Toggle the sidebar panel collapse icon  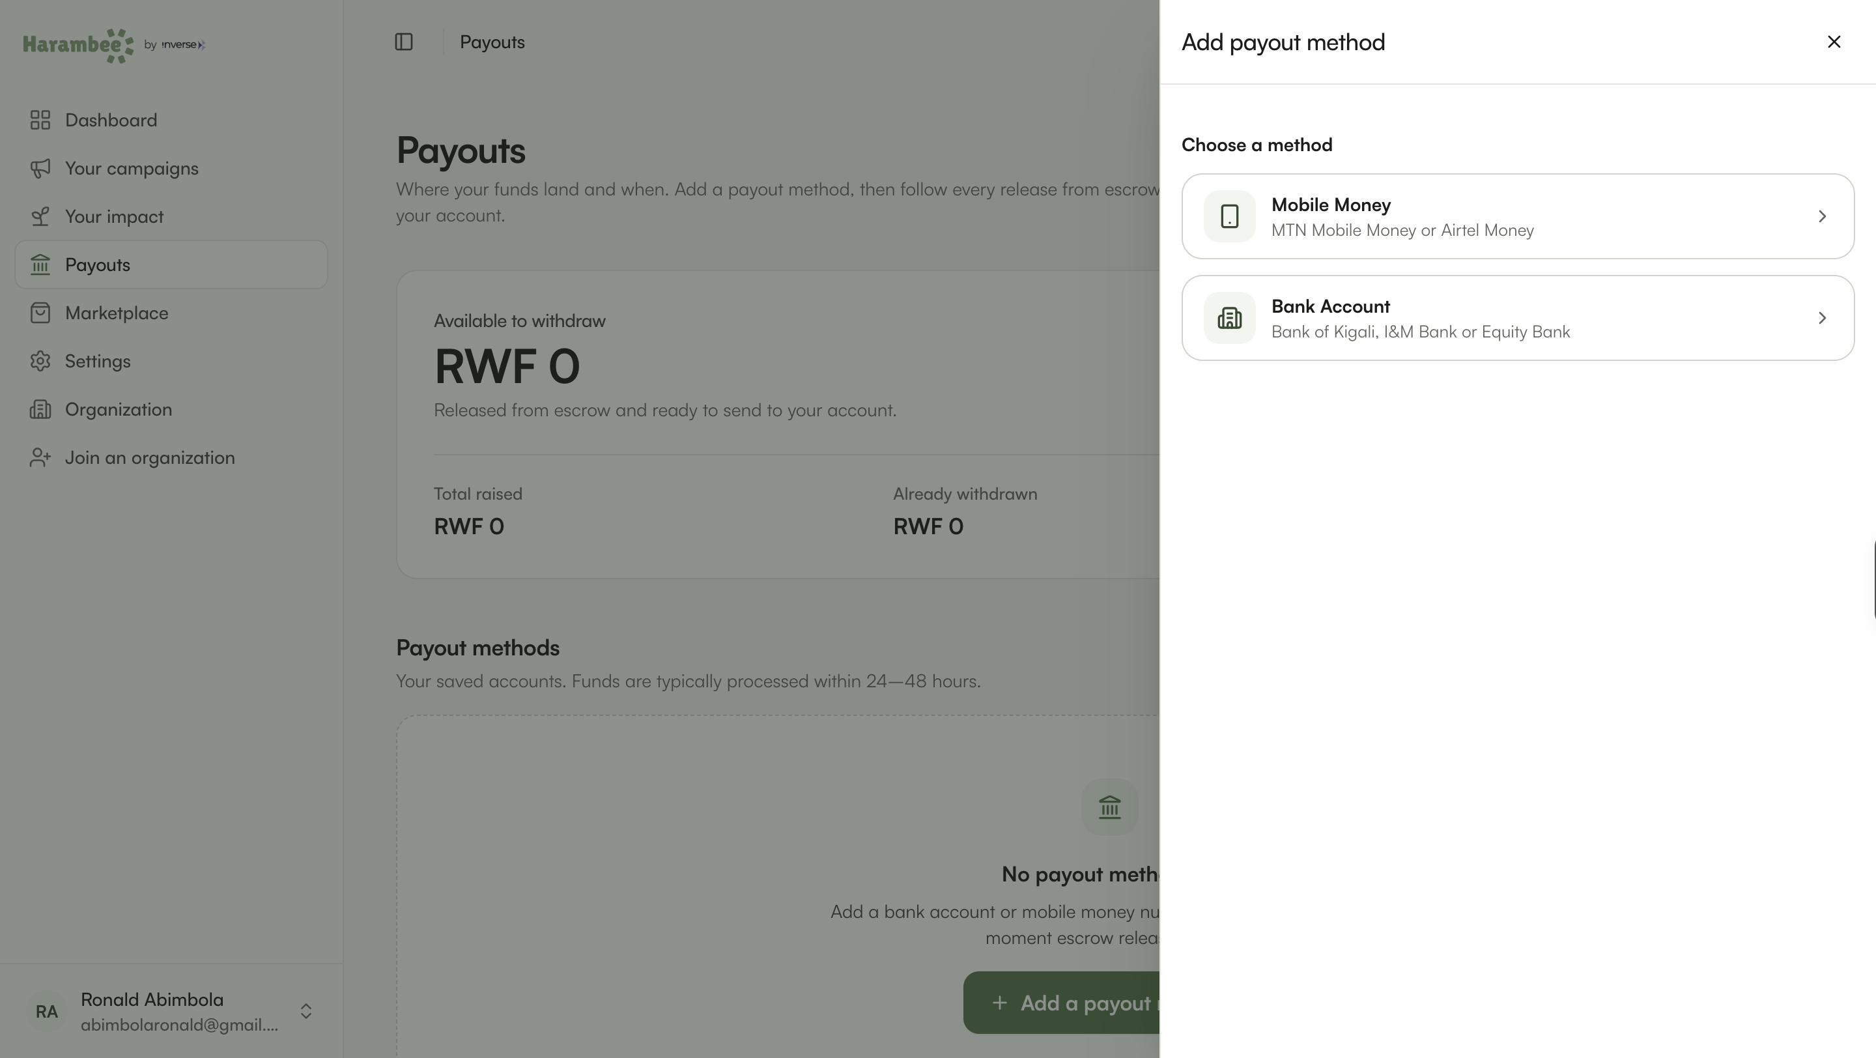[x=404, y=42]
